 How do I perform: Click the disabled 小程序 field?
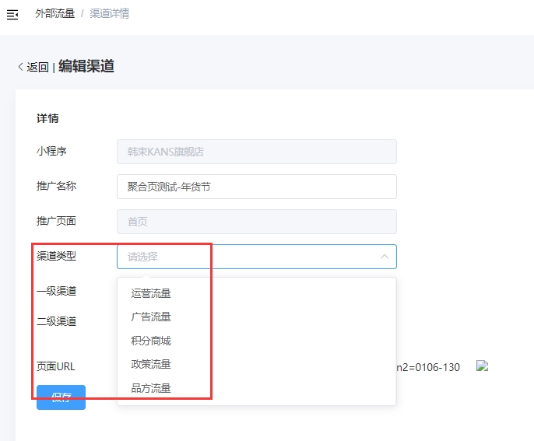click(x=256, y=152)
